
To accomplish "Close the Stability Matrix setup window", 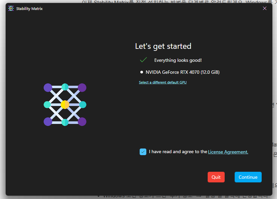I will (x=264, y=8).
